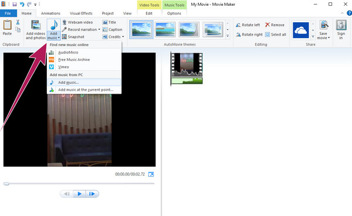The width and height of the screenshot is (352, 216).
Task: Open Music Tools Options tab
Action: [x=174, y=13]
